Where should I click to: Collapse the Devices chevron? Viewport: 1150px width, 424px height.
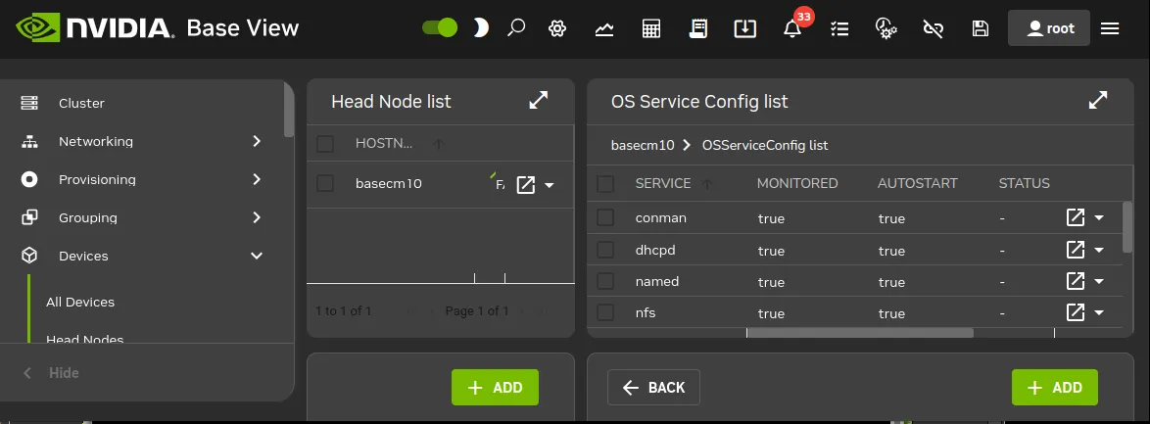[x=257, y=256]
